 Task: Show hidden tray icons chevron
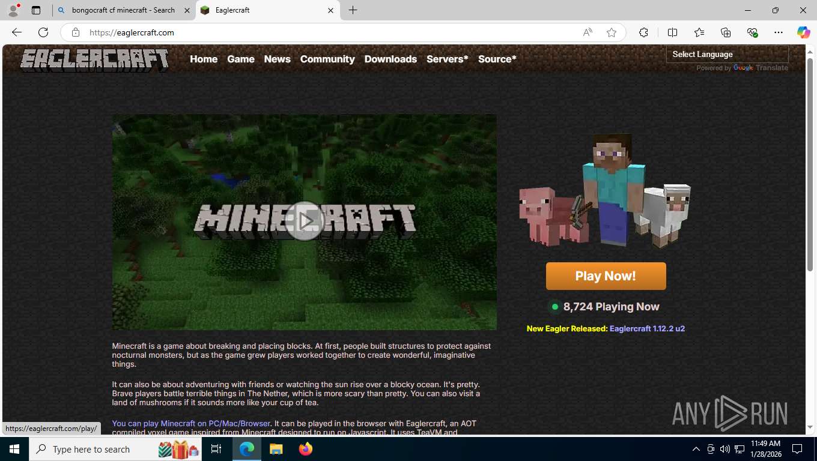(696, 449)
